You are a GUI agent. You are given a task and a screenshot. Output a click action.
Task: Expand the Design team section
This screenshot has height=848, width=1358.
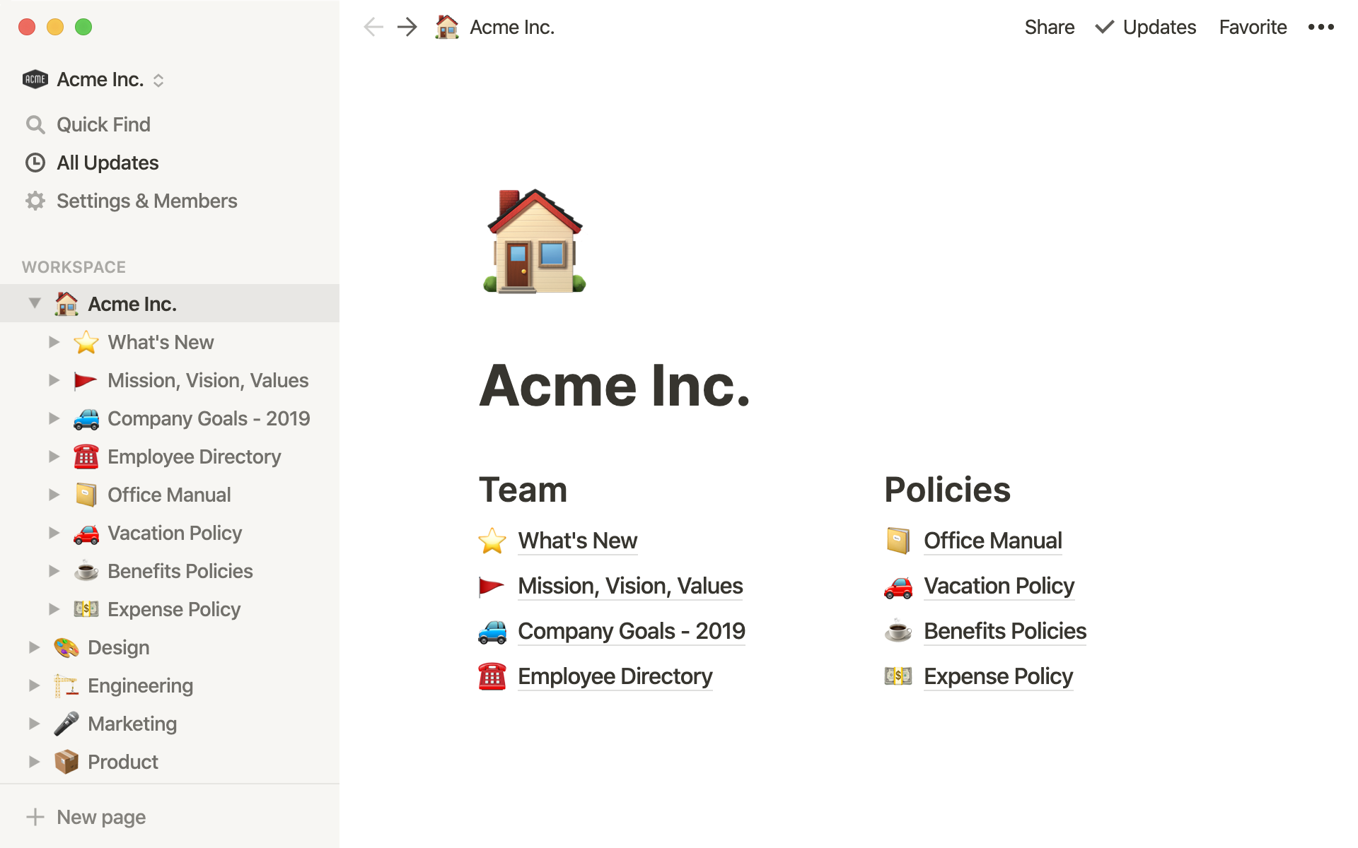click(x=35, y=647)
